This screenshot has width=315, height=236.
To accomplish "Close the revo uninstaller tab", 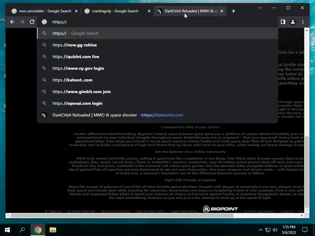I will point(76,11).
